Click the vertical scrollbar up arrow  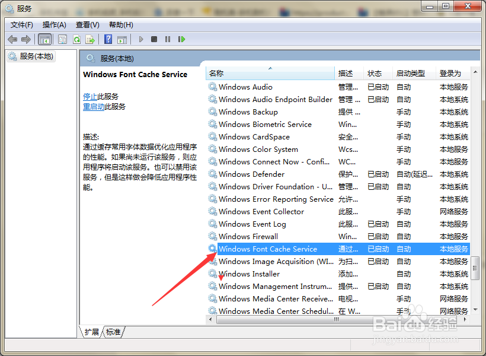(475, 72)
